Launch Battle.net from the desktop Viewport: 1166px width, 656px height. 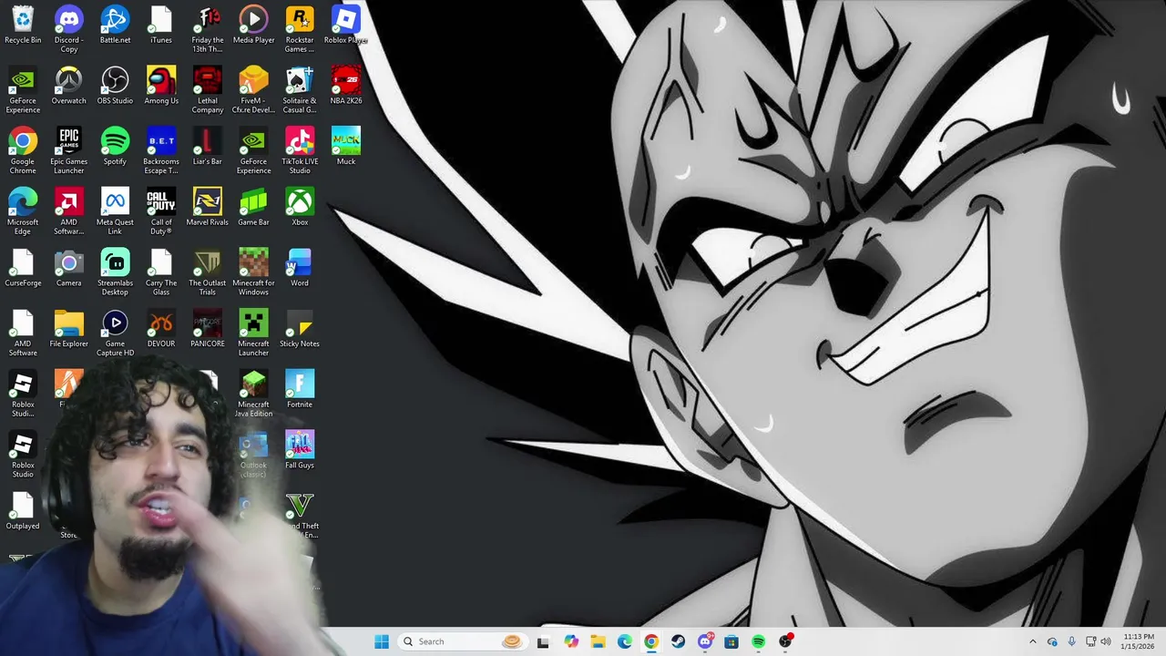(115, 26)
